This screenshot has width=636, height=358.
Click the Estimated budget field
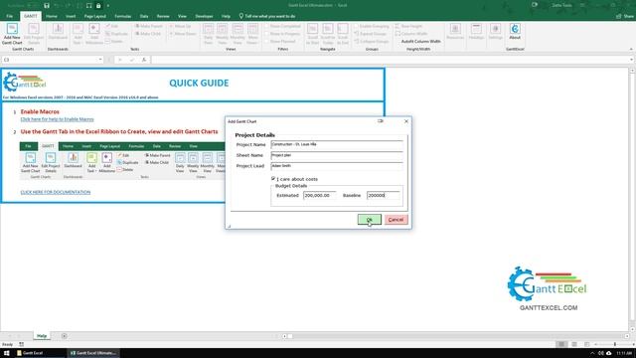(320, 195)
